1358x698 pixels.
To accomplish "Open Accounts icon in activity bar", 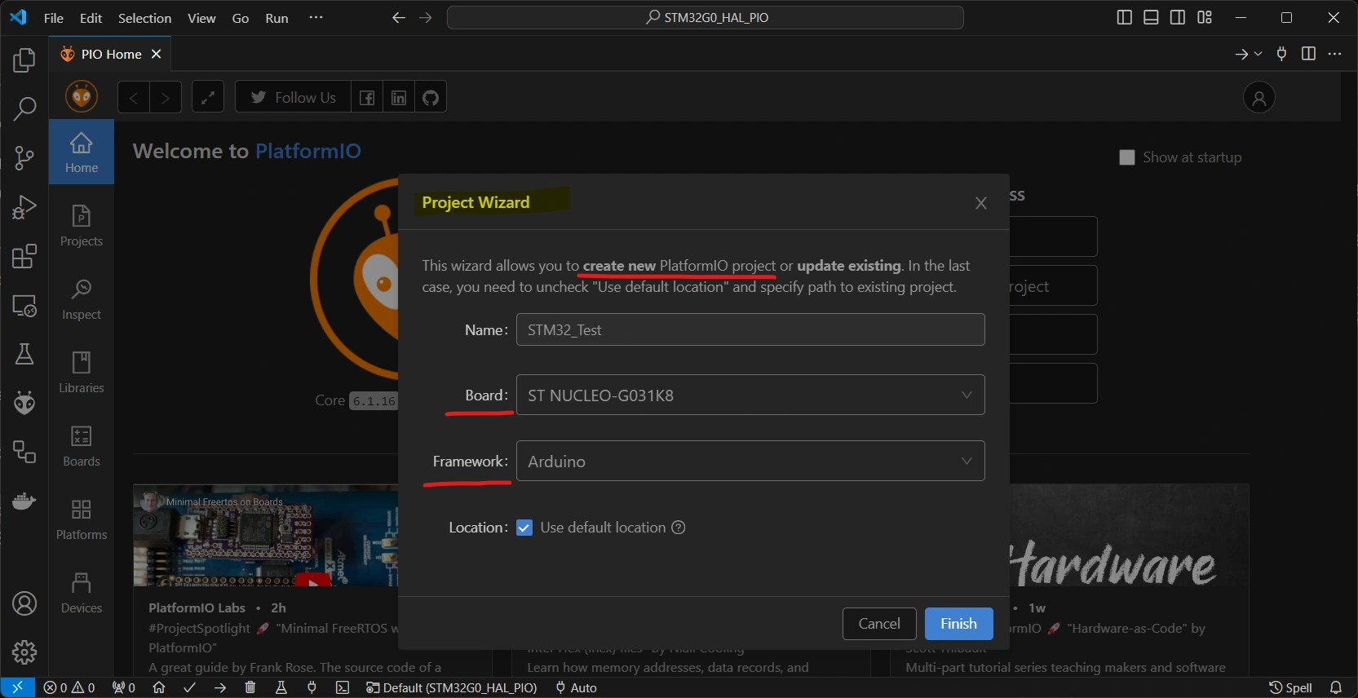I will [24, 603].
